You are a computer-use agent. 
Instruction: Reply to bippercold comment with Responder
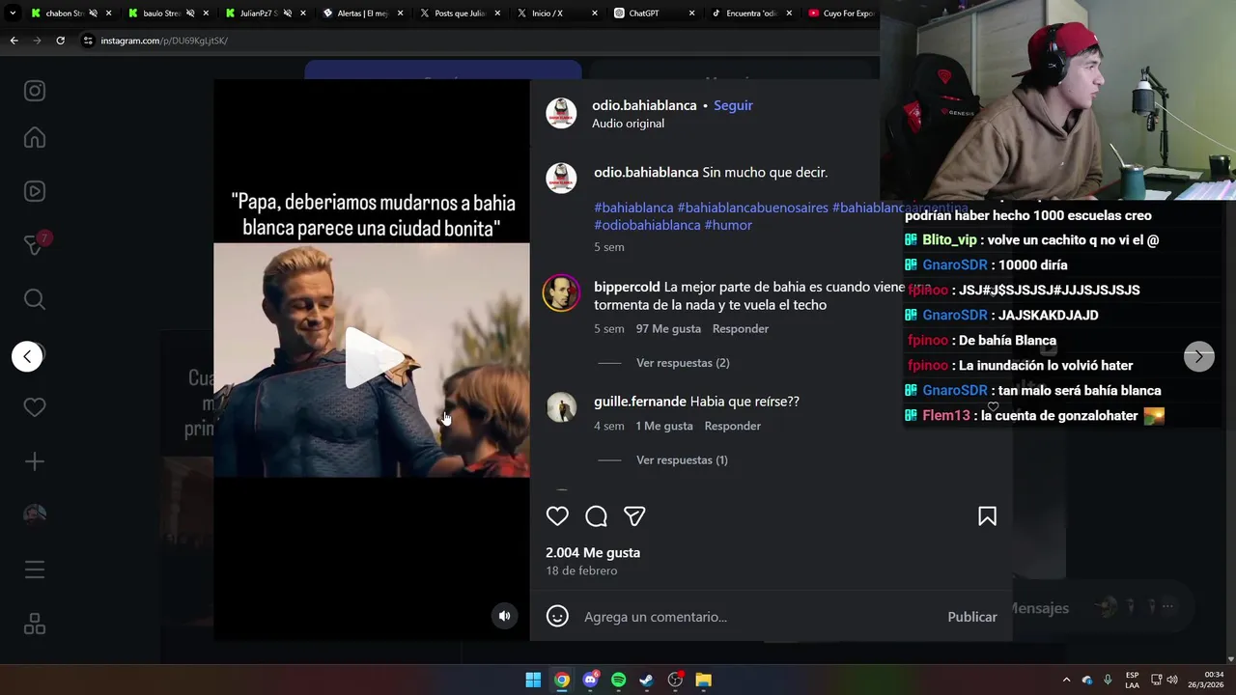pyautogui.click(x=741, y=328)
